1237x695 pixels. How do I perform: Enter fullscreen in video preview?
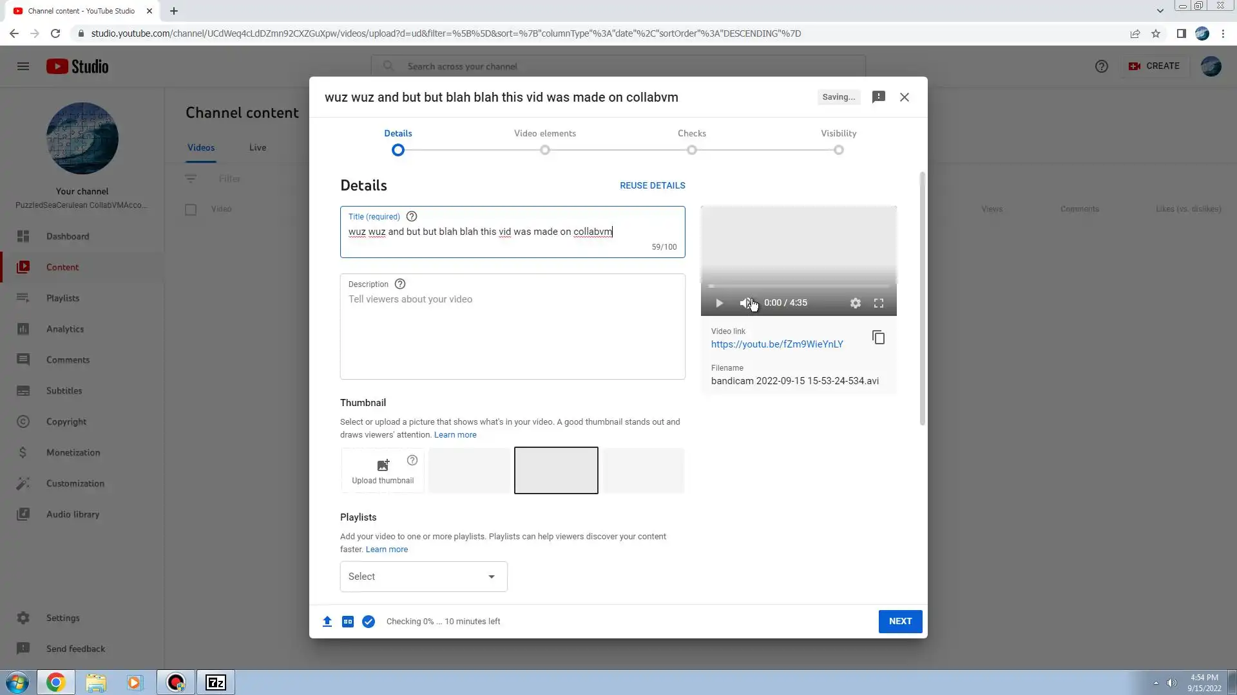pos(879,303)
